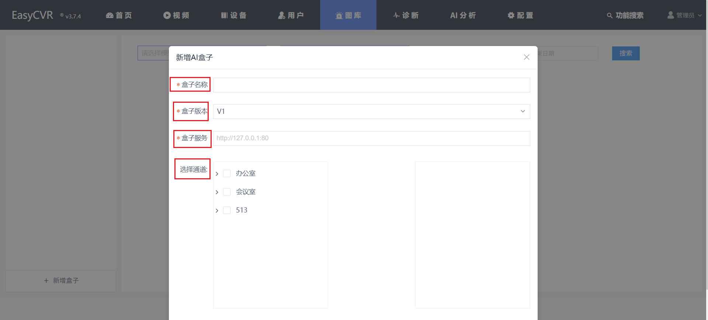The width and height of the screenshot is (708, 320).
Task: Focus the 盒子名称 input field
Action: (371, 85)
